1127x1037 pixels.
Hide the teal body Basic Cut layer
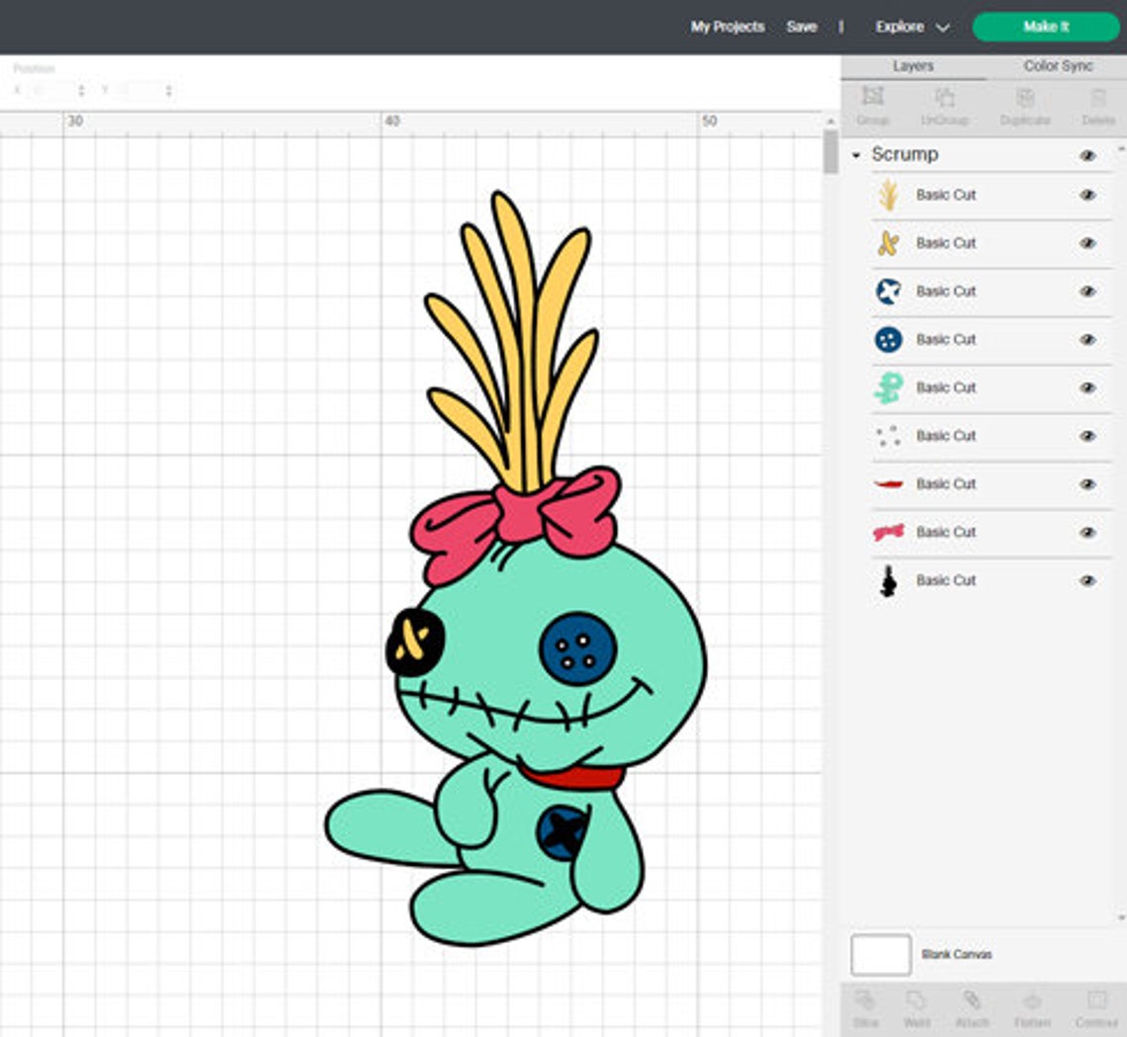(1087, 388)
